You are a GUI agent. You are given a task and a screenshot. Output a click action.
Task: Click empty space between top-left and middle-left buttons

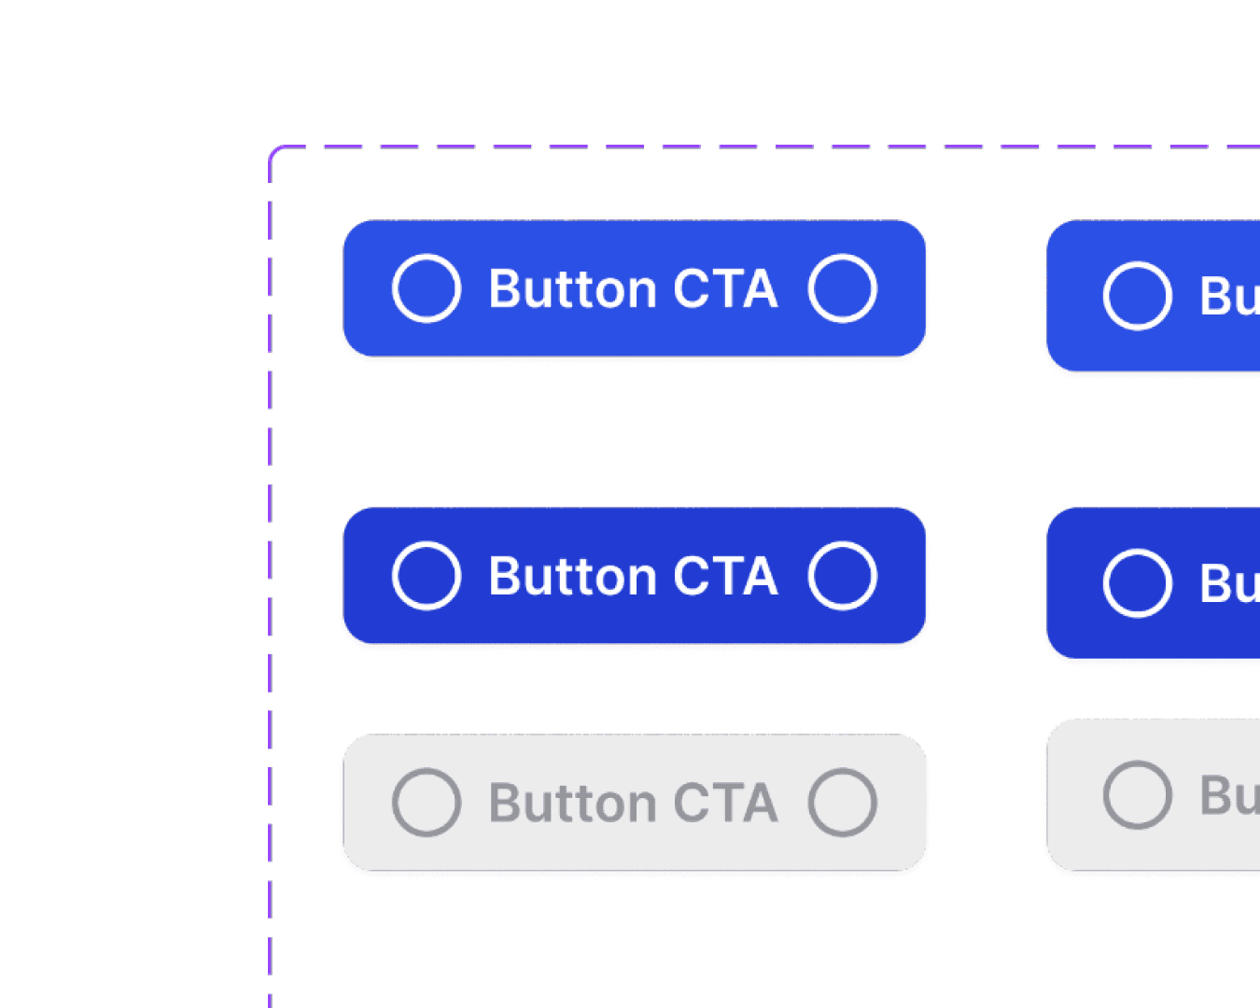pos(635,431)
